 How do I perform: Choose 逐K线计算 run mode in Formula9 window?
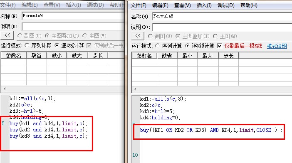(x=57, y=45)
